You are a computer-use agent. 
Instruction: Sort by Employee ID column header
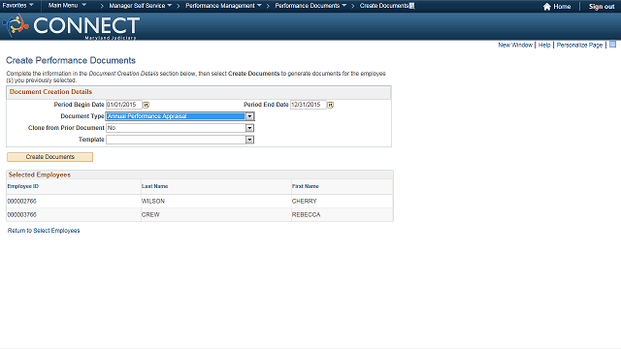[23, 186]
